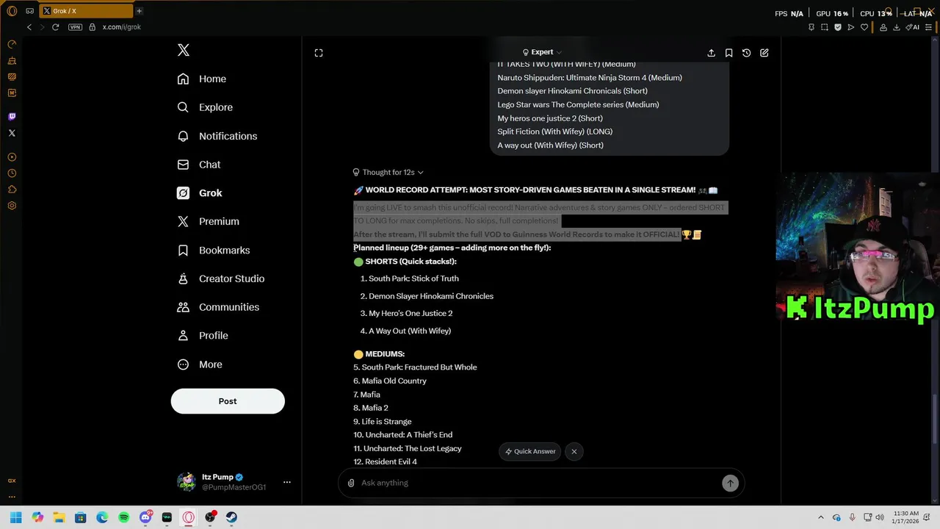Open Steam from the taskbar
The height and width of the screenshot is (529, 940).
pos(231,517)
